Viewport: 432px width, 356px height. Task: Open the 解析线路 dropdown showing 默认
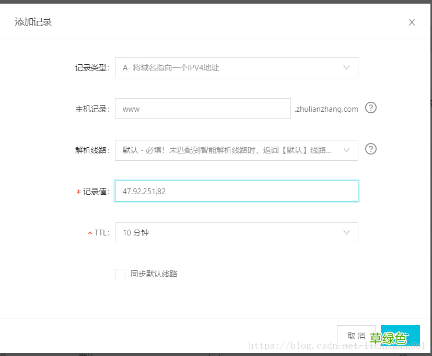point(235,149)
